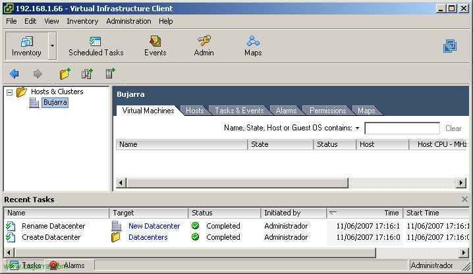The image size is (473, 274).
Task: Open the Admin view
Action: pyautogui.click(x=204, y=46)
